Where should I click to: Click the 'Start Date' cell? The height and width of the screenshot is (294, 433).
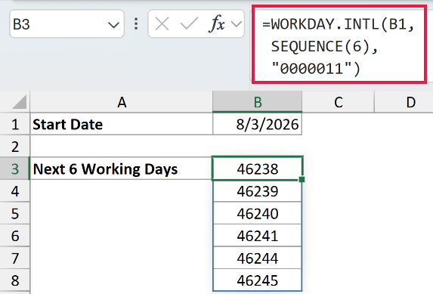[x=121, y=124]
